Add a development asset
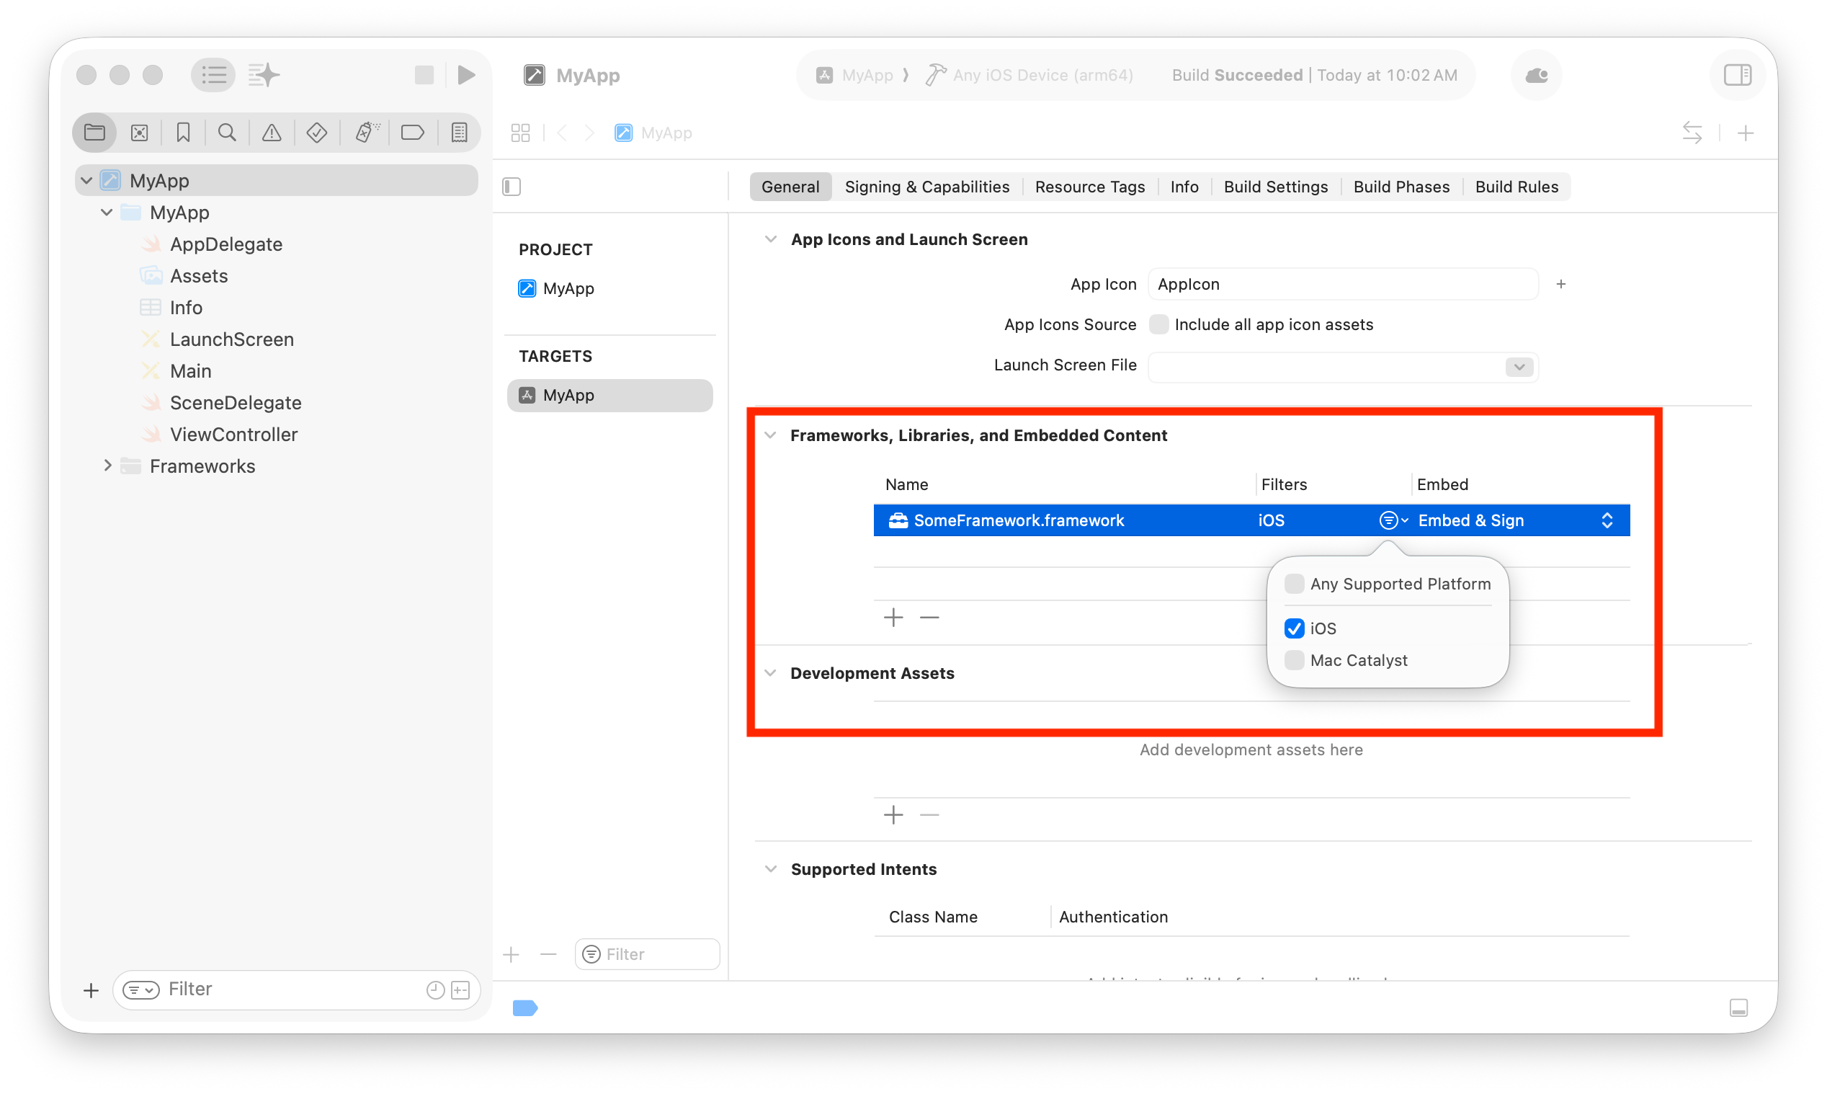 pyautogui.click(x=893, y=814)
